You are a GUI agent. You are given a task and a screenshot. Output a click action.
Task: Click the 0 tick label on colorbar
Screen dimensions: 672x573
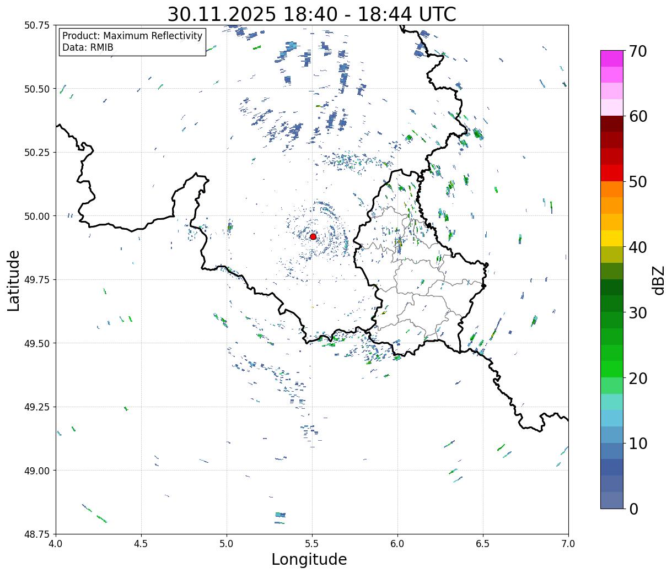click(633, 509)
